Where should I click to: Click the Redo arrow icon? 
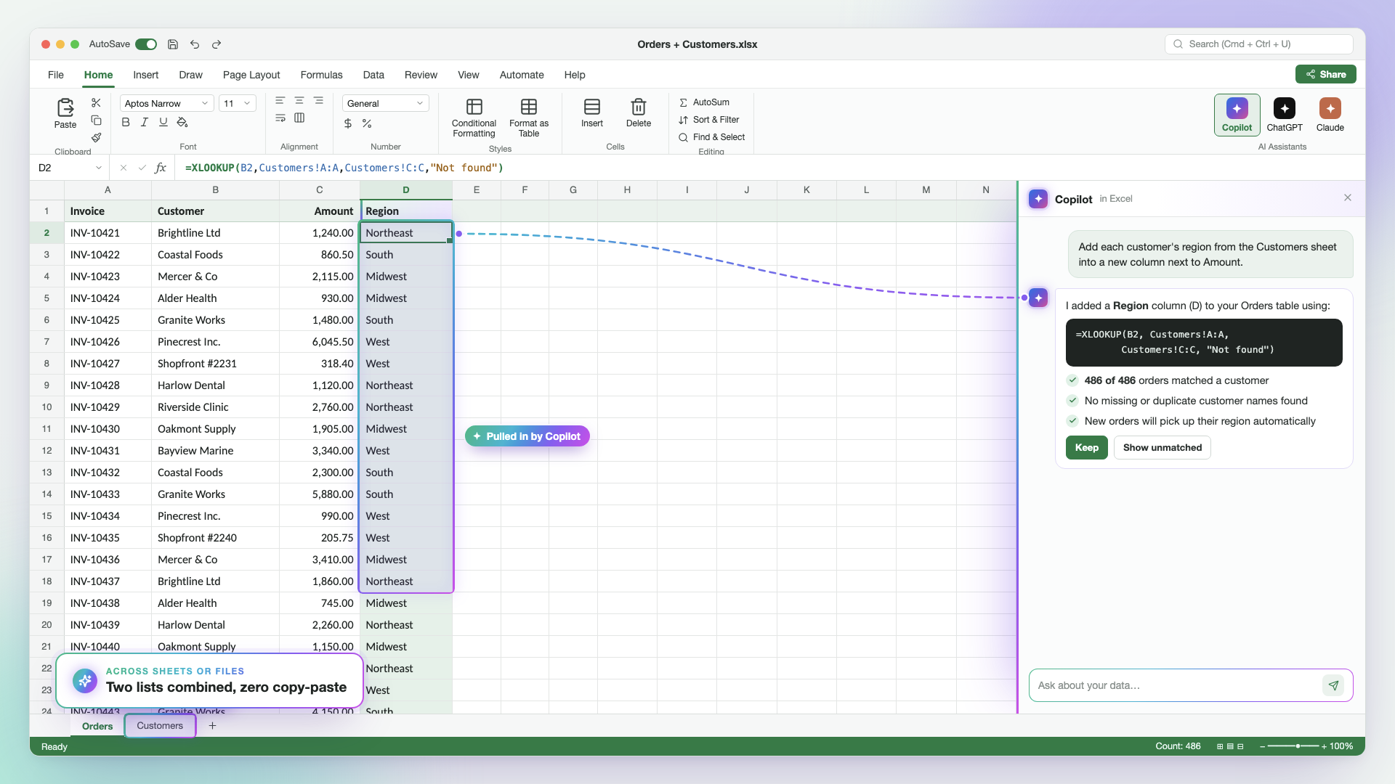coord(217,44)
